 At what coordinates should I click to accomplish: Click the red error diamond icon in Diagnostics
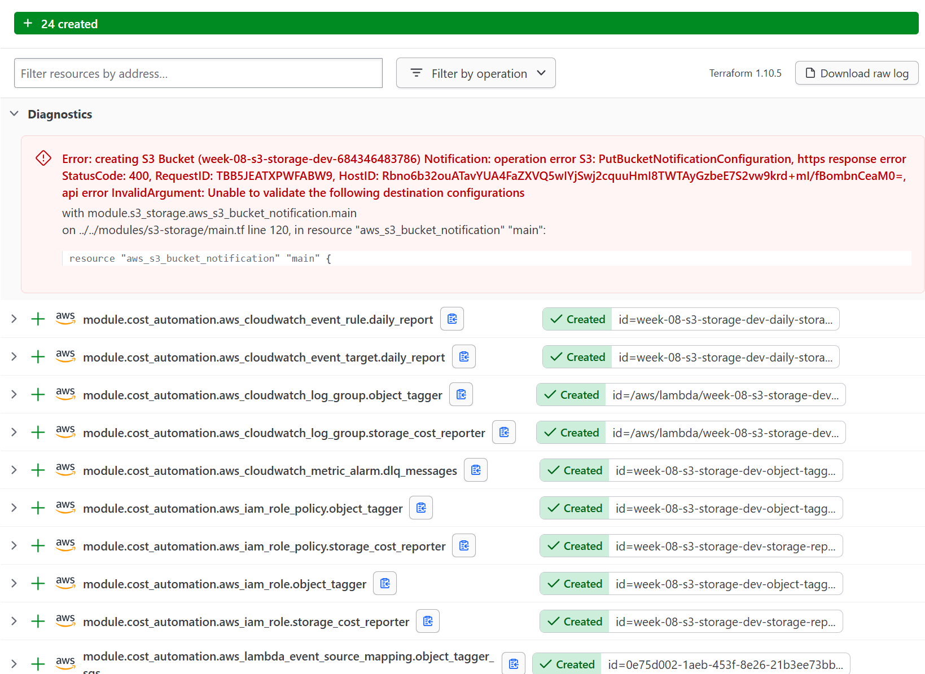tap(43, 158)
